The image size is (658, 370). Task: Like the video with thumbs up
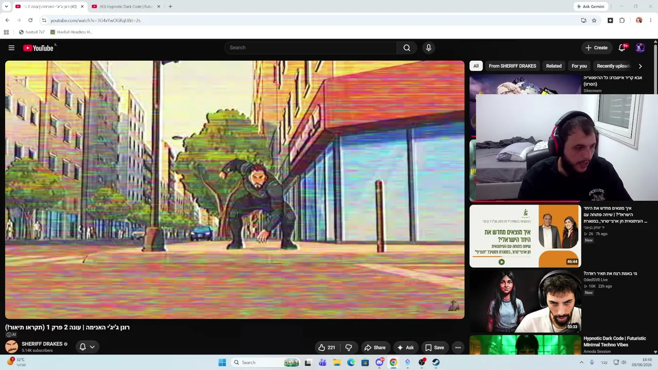click(326, 347)
